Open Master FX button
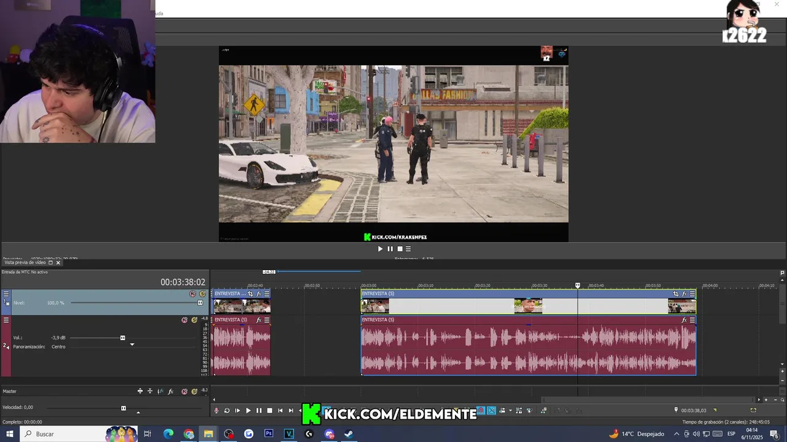This screenshot has height=442, width=787. pyautogui.click(x=170, y=391)
